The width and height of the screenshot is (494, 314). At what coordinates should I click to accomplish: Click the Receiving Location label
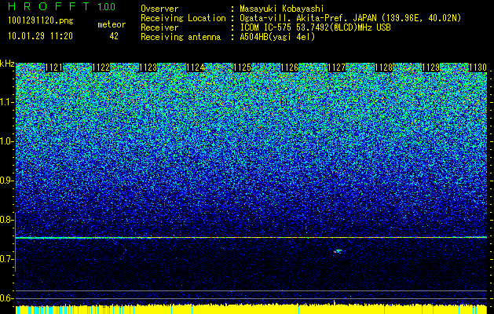click(x=183, y=18)
